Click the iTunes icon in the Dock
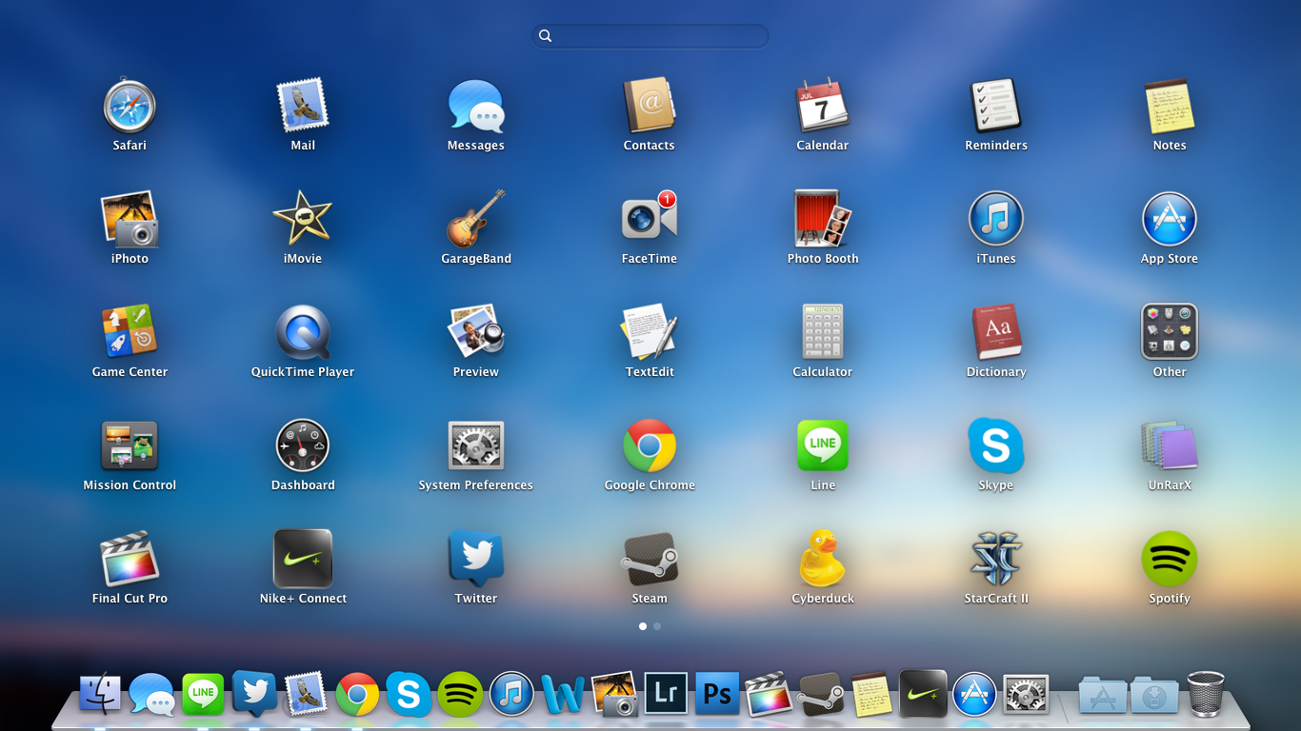1301x731 pixels. (511, 694)
